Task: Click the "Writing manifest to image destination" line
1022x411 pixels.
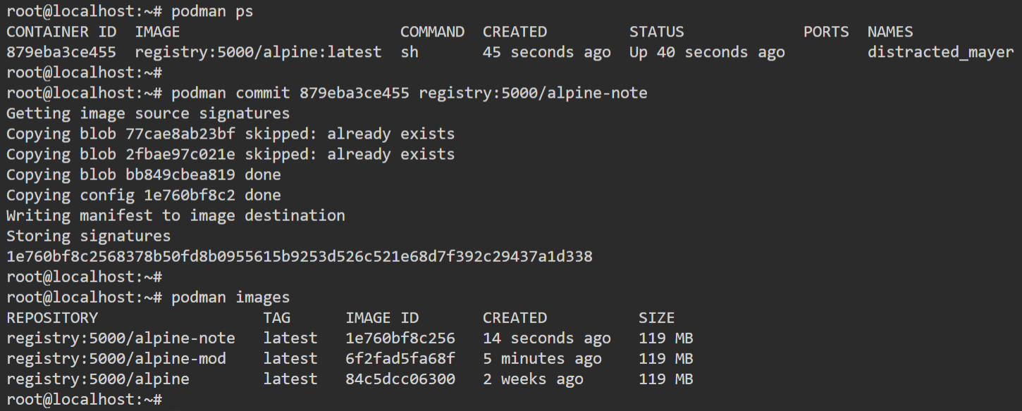Action: tap(176, 215)
